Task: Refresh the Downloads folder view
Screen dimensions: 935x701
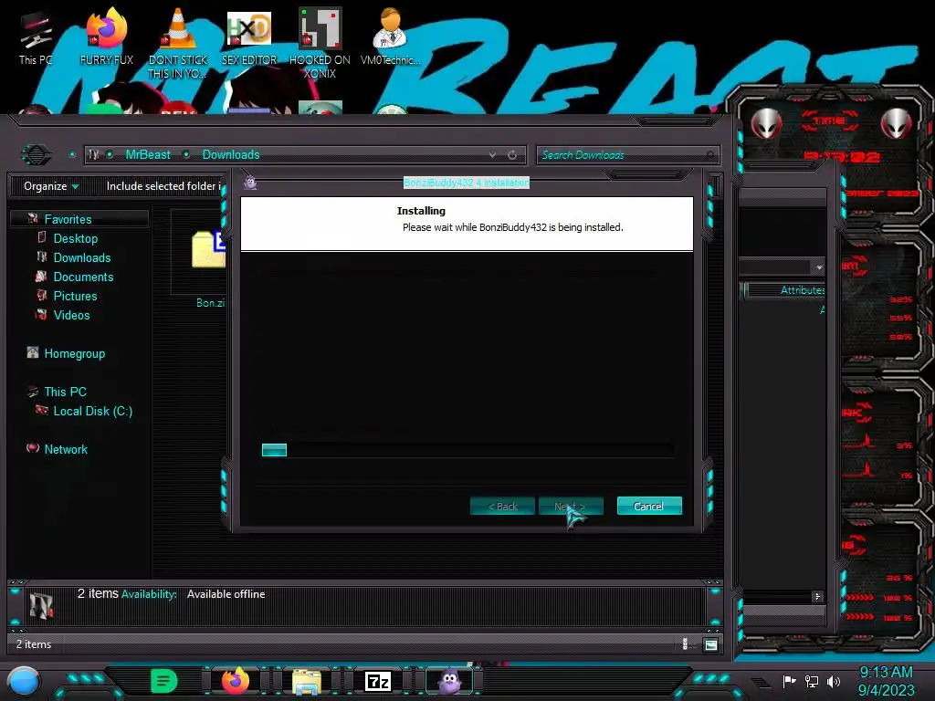Action: tap(512, 155)
